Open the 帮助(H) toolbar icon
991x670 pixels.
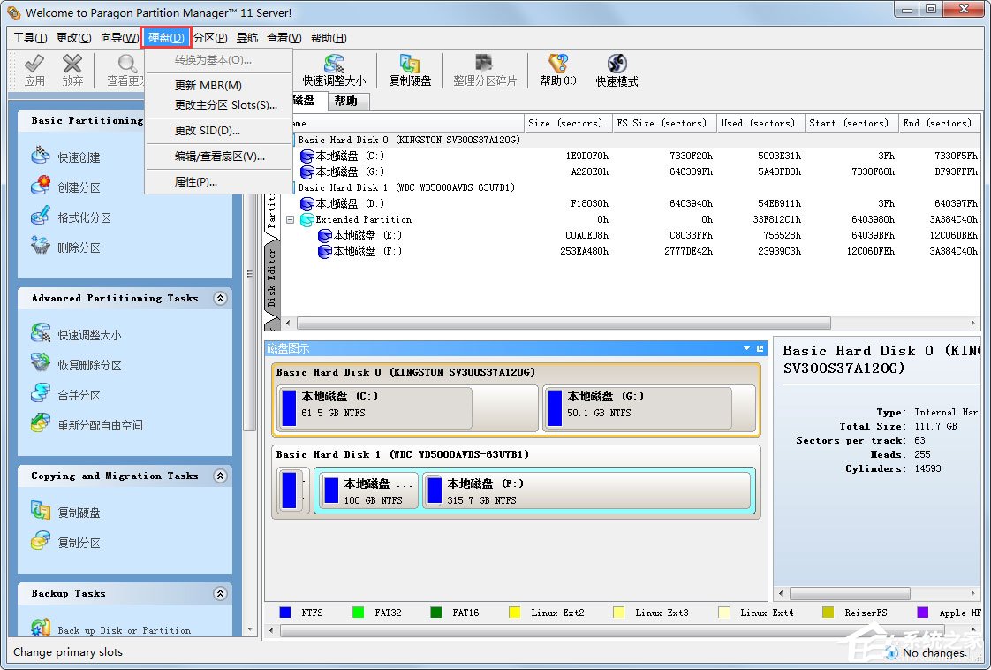(558, 64)
